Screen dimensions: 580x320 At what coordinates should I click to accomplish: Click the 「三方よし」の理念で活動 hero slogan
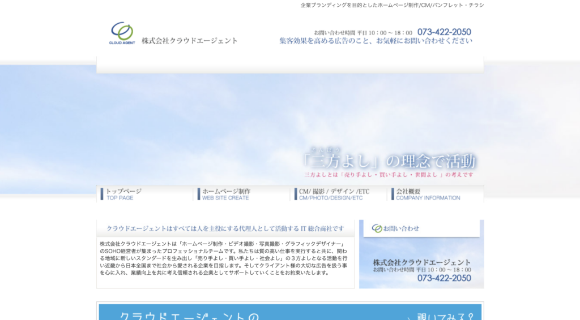[x=389, y=161]
